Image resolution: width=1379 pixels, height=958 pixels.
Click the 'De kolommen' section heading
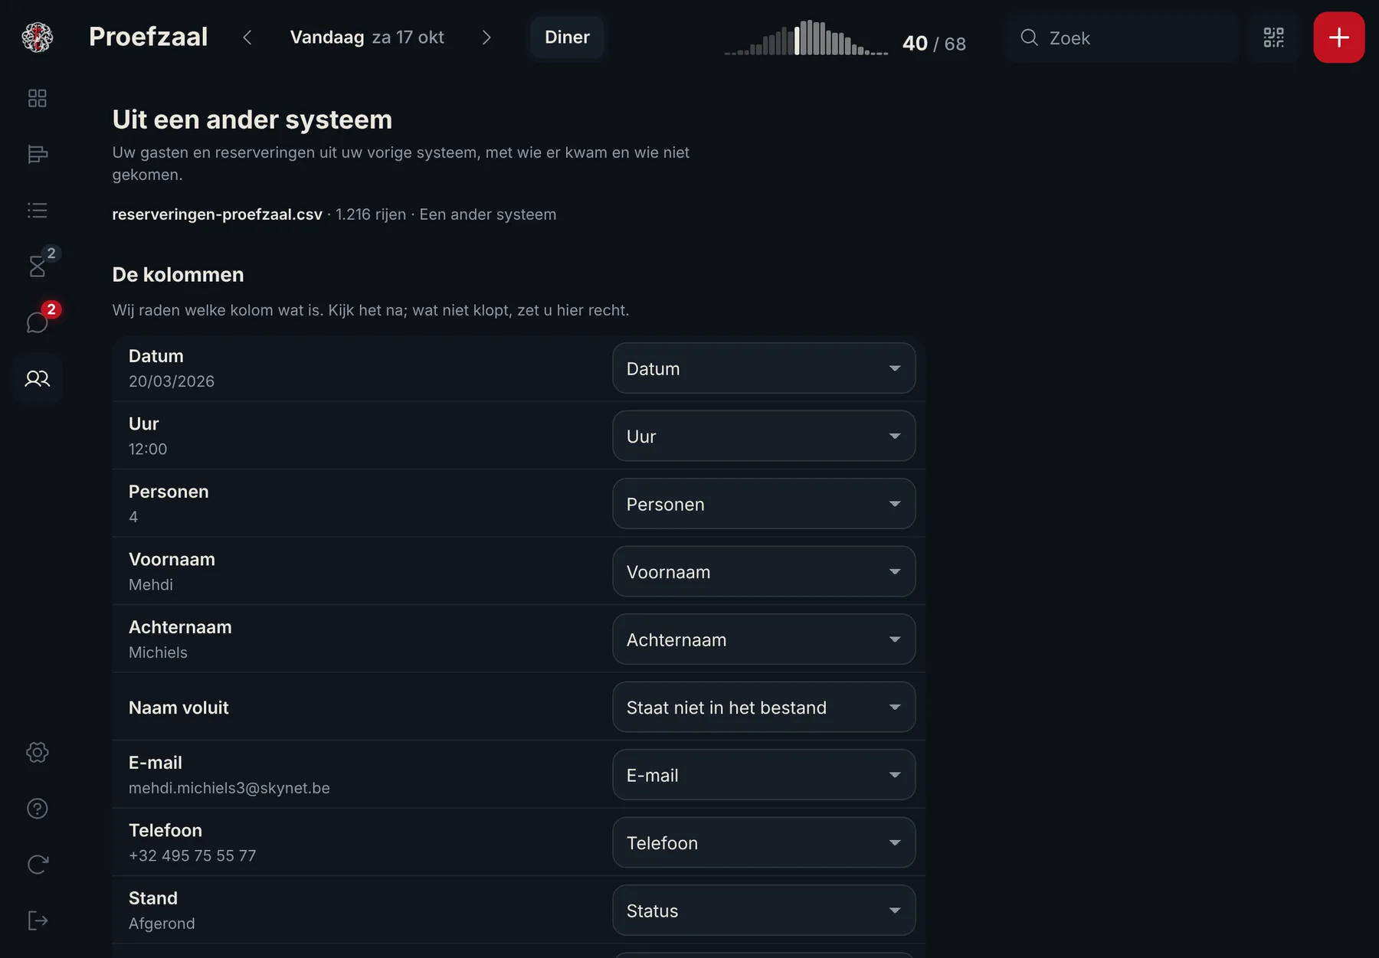pyautogui.click(x=178, y=275)
